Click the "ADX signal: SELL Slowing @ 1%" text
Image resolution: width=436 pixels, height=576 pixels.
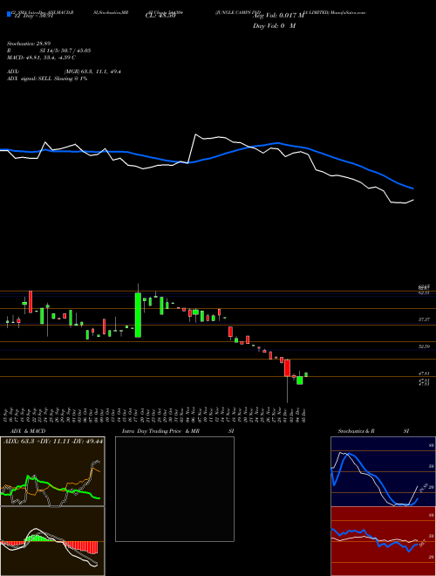(47, 79)
